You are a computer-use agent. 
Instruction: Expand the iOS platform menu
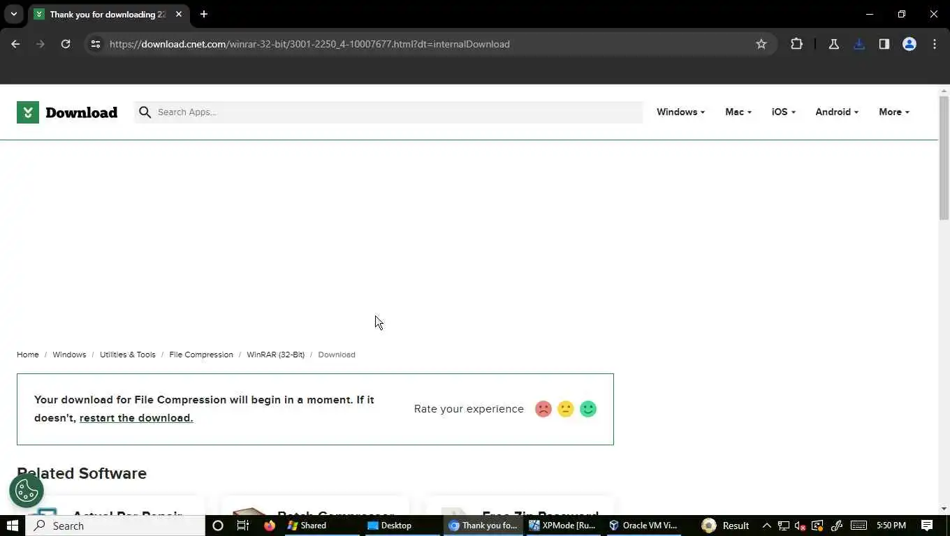(x=784, y=112)
